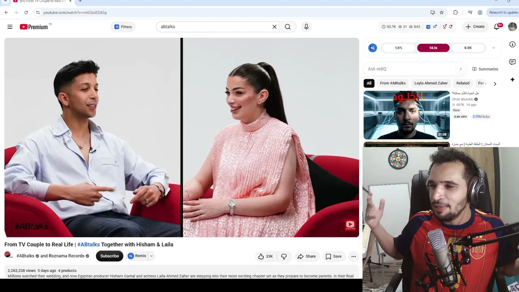Viewport: 519px width, 292px height.
Task: Open the Remix dropdown arrow
Action: (x=151, y=256)
